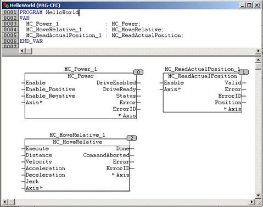Select Position output pin
The image size is (263, 207).
pyautogui.click(x=228, y=103)
